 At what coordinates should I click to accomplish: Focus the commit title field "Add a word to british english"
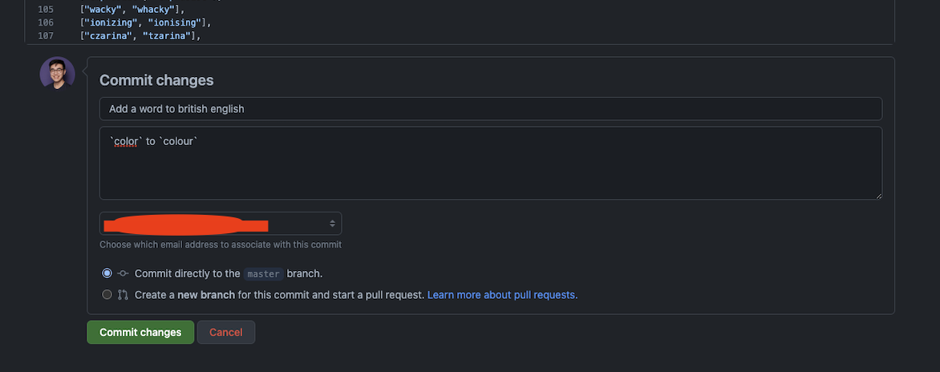point(490,108)
